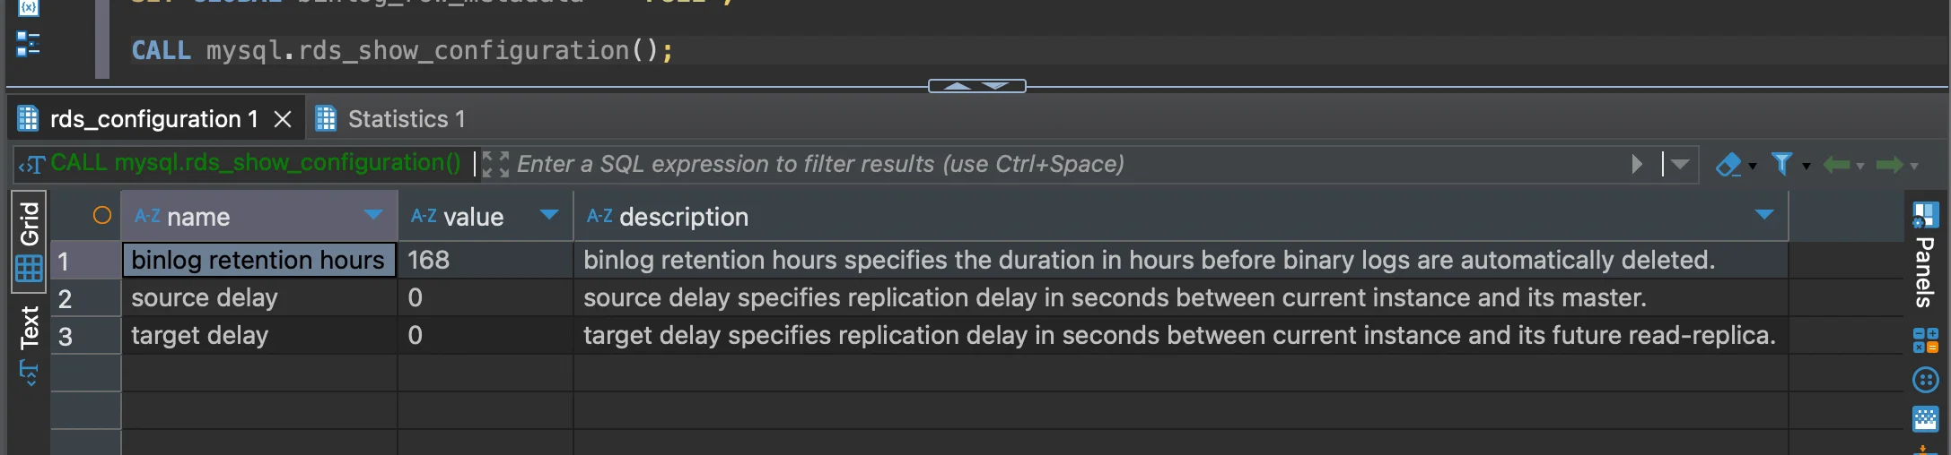Click the Panels configuration icon
The width and height of the screenshot is (1951, 455).
pos(1925,214)
